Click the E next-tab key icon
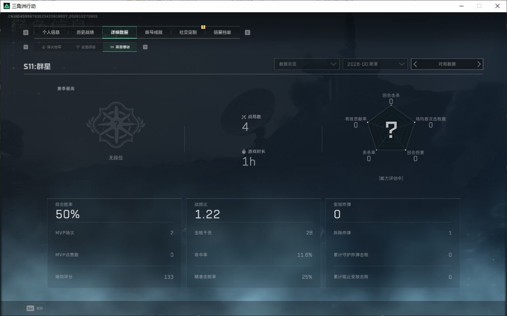The image size is (507, 316). (x=248, y=32)
